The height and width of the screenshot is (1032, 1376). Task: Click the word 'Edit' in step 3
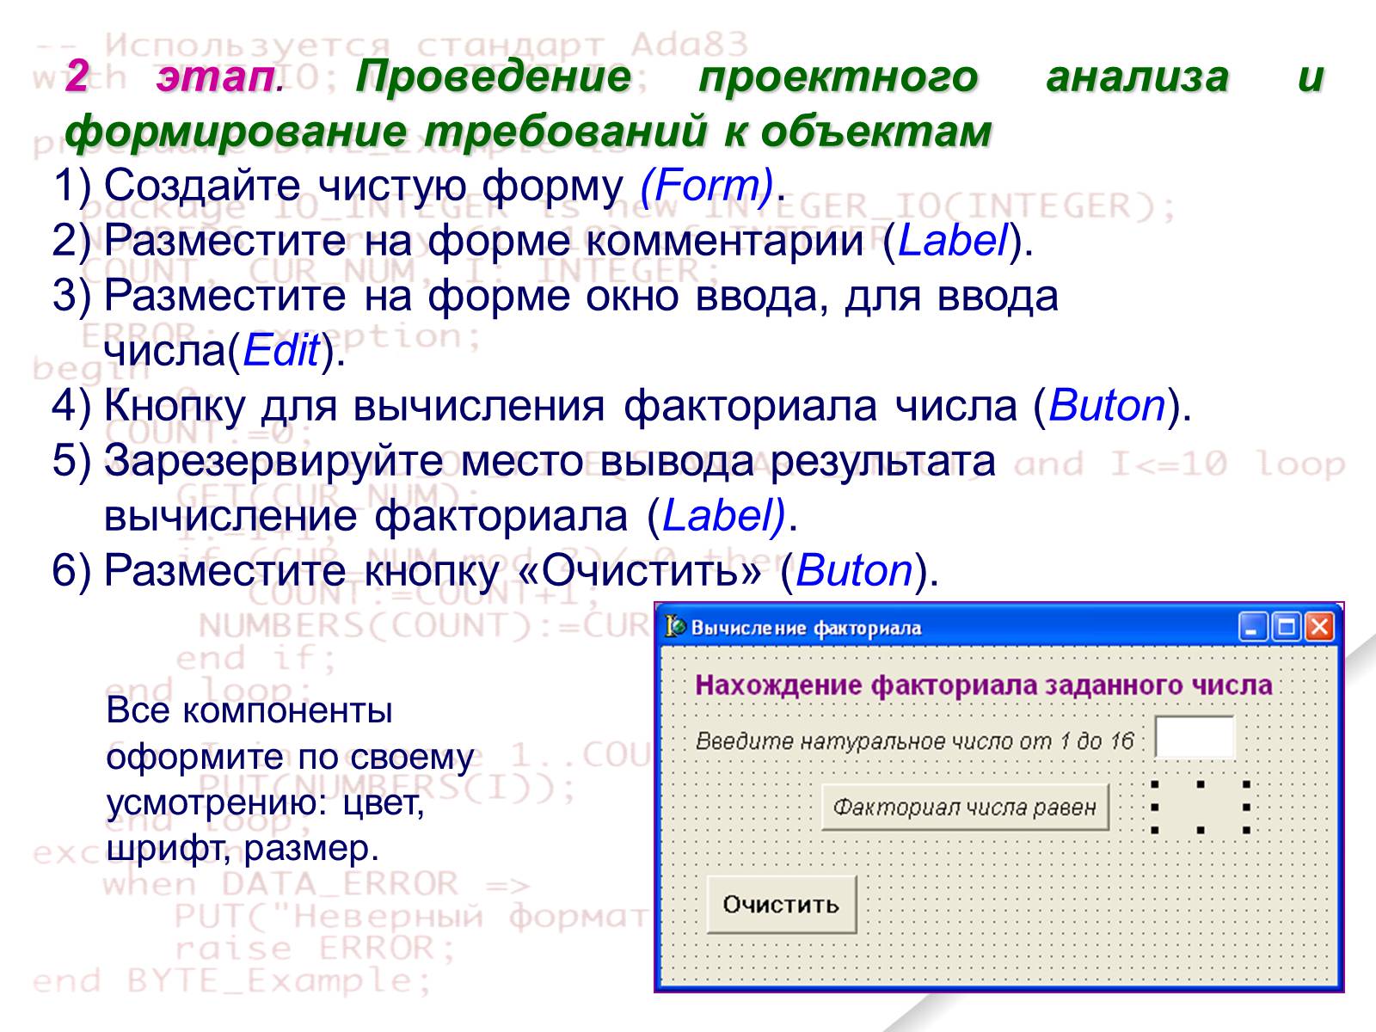281,350
